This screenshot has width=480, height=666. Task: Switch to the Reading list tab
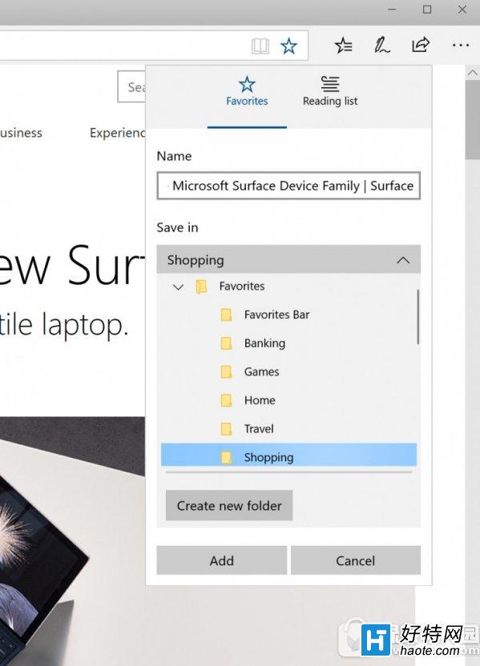click(330, 91)
